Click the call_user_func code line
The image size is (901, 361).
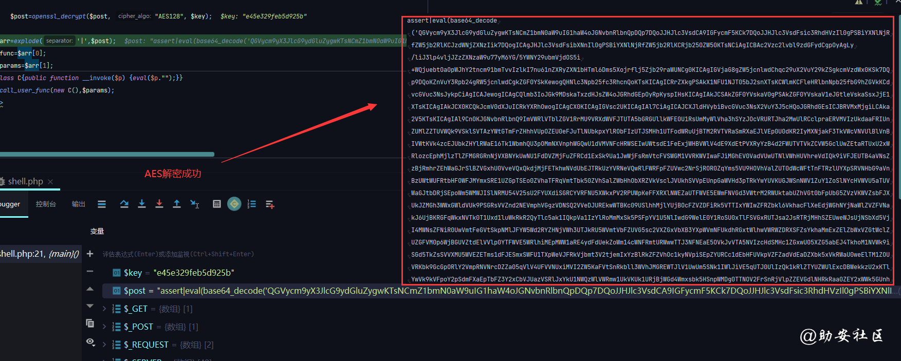point(57,90)
